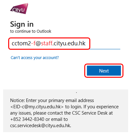Click the +852 3442-8340 phone number
Image resolution: width=131 pixels, height=135 pixels.
point(27,119)
